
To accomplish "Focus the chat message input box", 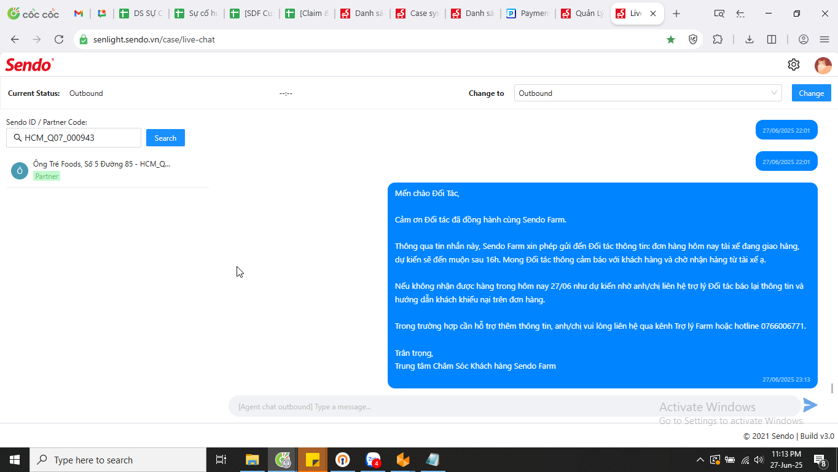I will (515, 406).
